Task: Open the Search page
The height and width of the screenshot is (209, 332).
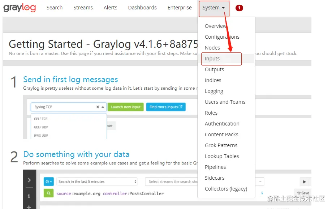Action: (x=55, y=8)
